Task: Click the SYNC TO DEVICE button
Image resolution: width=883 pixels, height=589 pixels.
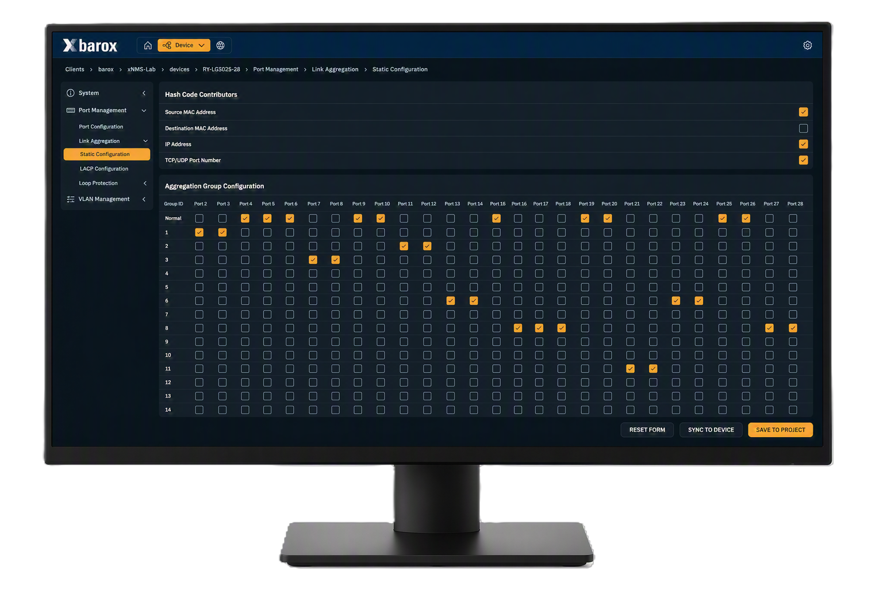Action: click(x=711, y=430)
